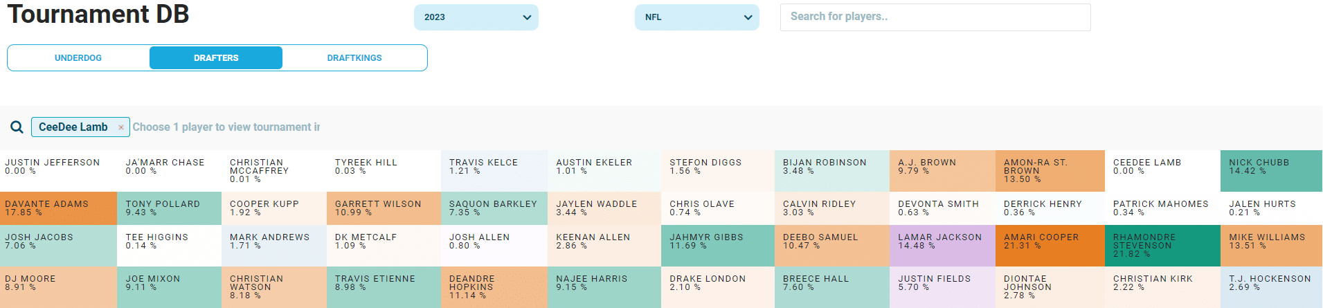The height and width of the screenshot is (308, 1323).
Task: Click the Jahmyr Gibbs tile
Action: tap(717, 245)
